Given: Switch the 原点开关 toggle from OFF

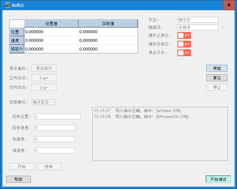Looking at the screenshot, I should (184, 53).
